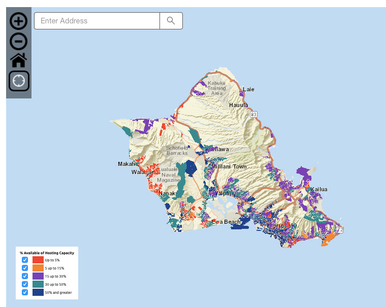Click the purple '15 up to 30%' swatch
The image size is (386, 307).
coord(38,276)
